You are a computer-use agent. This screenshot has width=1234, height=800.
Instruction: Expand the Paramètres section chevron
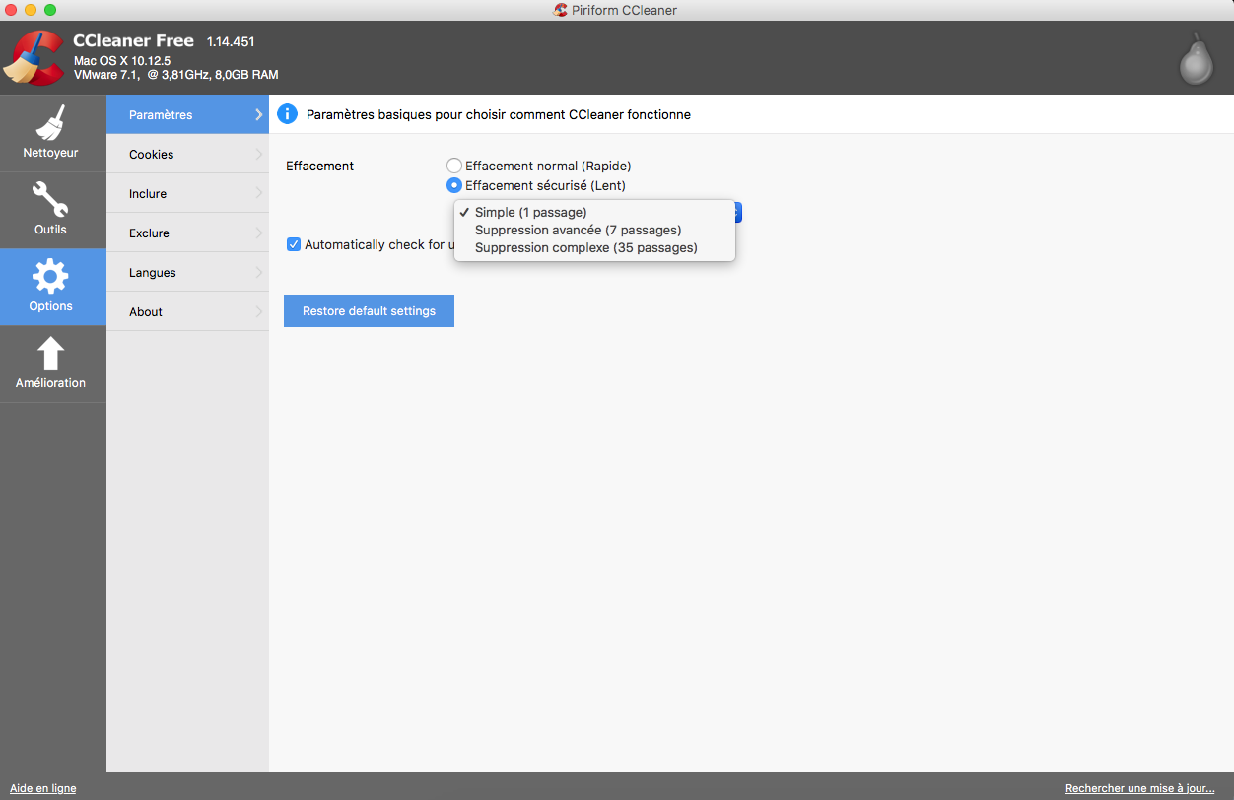(x=257, y=113)
